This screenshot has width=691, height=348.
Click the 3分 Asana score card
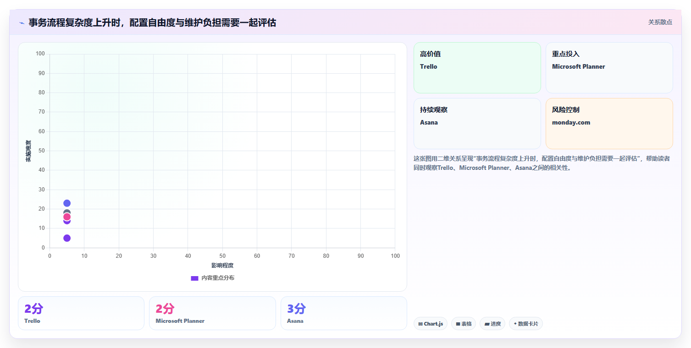click(x=344, y=313)
